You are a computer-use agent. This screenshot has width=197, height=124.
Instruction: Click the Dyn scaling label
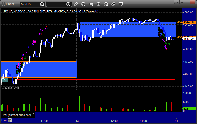[4, 120]
